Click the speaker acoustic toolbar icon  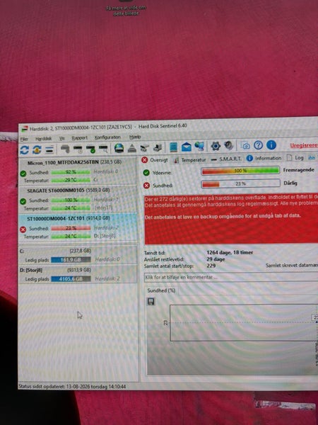229,146
